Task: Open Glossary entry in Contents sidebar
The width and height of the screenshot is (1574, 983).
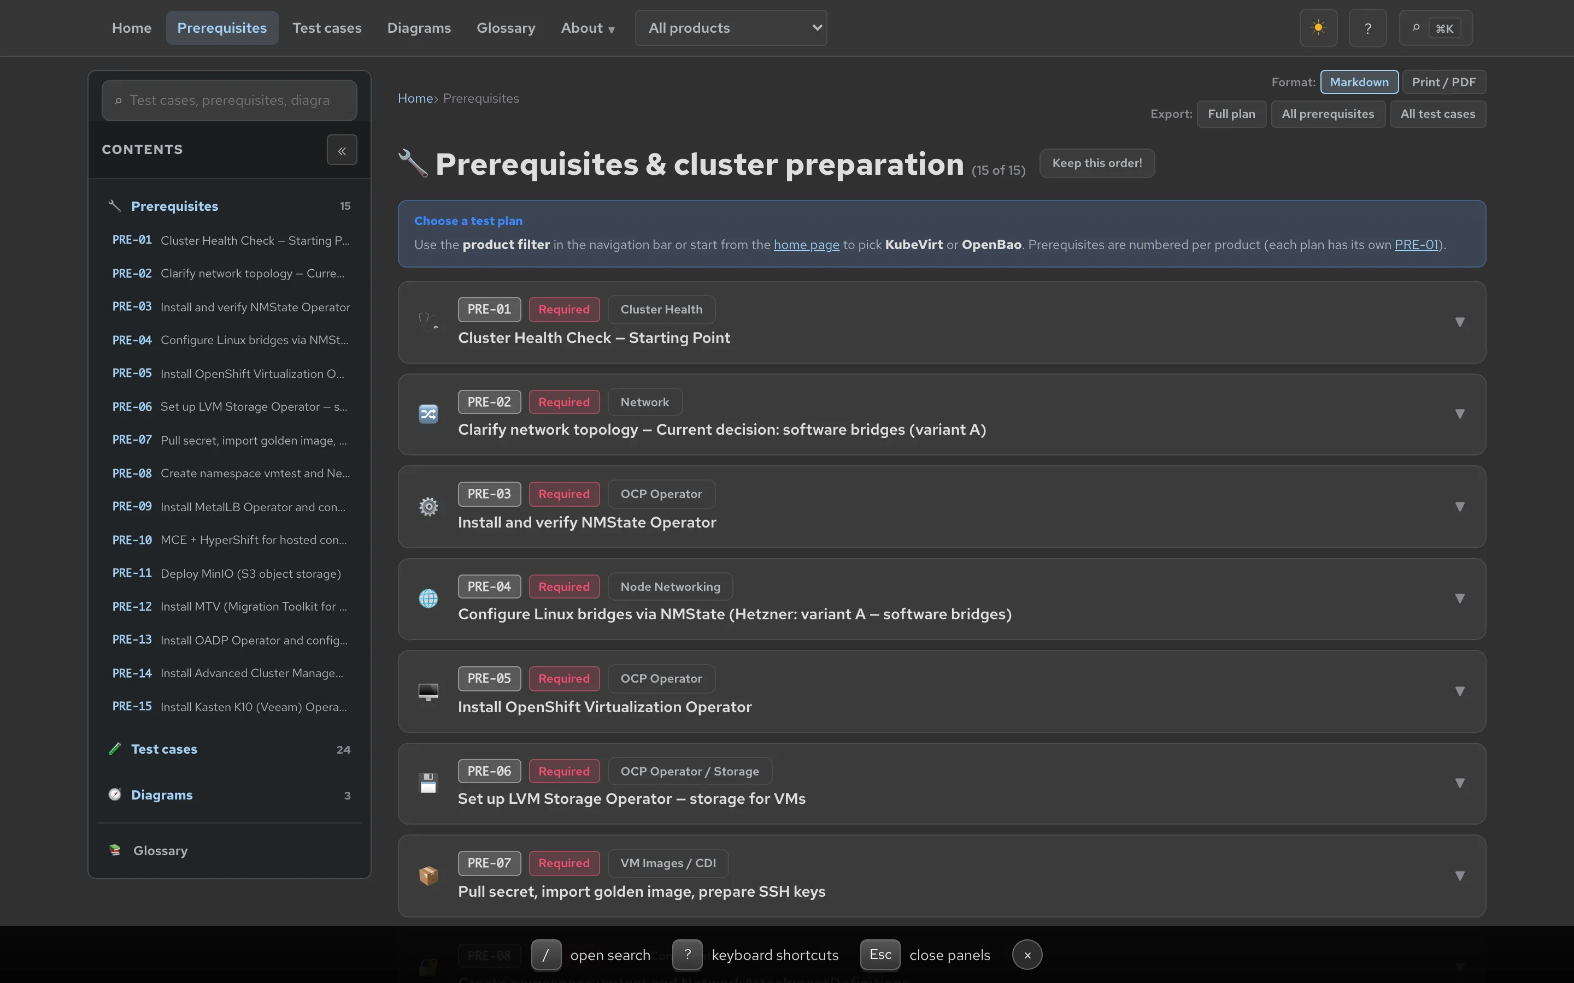Action: pos(229,850)
